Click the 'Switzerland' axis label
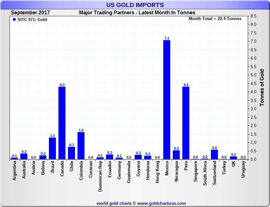 214,173
